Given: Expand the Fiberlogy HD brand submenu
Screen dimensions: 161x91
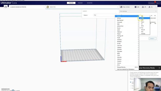Looking at the screenshot, I should point(127,36).
